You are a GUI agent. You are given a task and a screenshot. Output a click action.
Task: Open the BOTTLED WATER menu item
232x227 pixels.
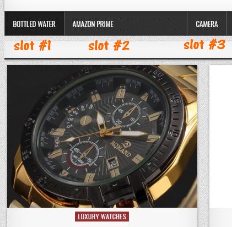tap(34, 24)
